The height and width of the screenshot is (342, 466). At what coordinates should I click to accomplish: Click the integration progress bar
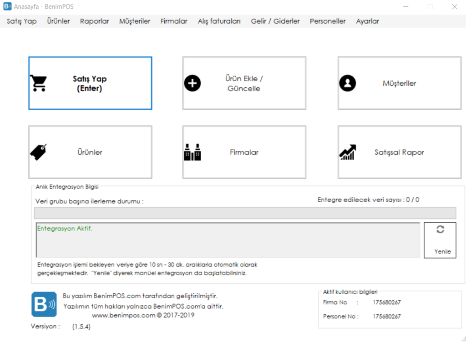point(245,213)
